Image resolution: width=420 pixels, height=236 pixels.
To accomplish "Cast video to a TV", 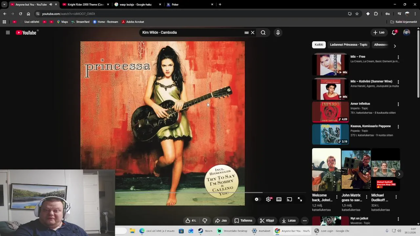I will click(x=289, y=199).
